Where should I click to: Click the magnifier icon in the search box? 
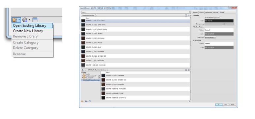pyautogui.click(x=189, y=12)
